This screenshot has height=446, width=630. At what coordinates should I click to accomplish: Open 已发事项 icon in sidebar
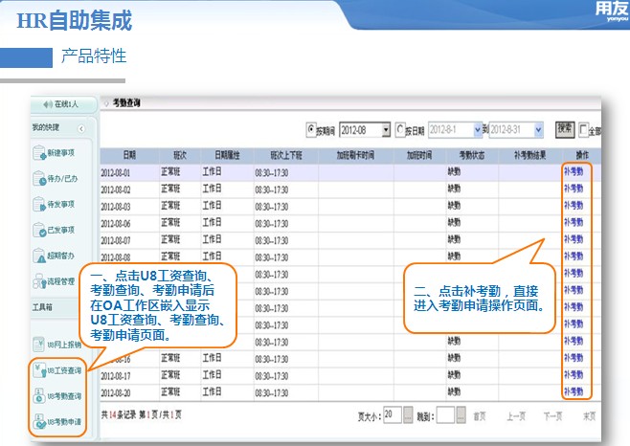[39, 231]
